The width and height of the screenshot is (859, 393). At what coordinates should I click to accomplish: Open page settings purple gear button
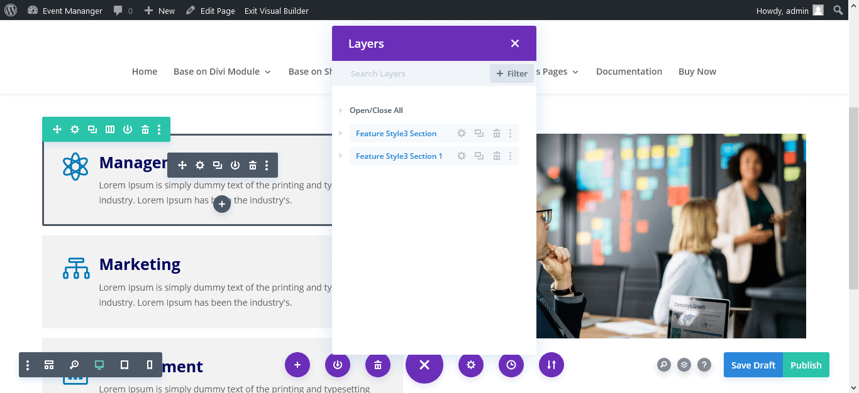click(471, 365)
